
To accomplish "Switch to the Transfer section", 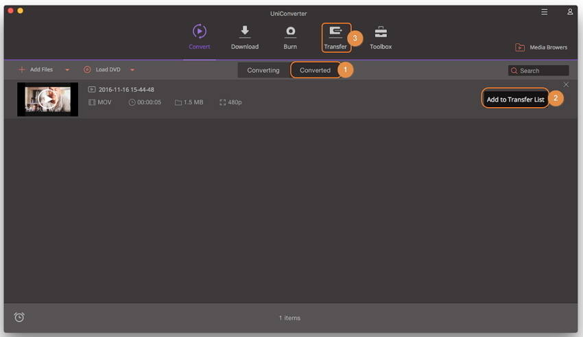I will tap(336, 37).
